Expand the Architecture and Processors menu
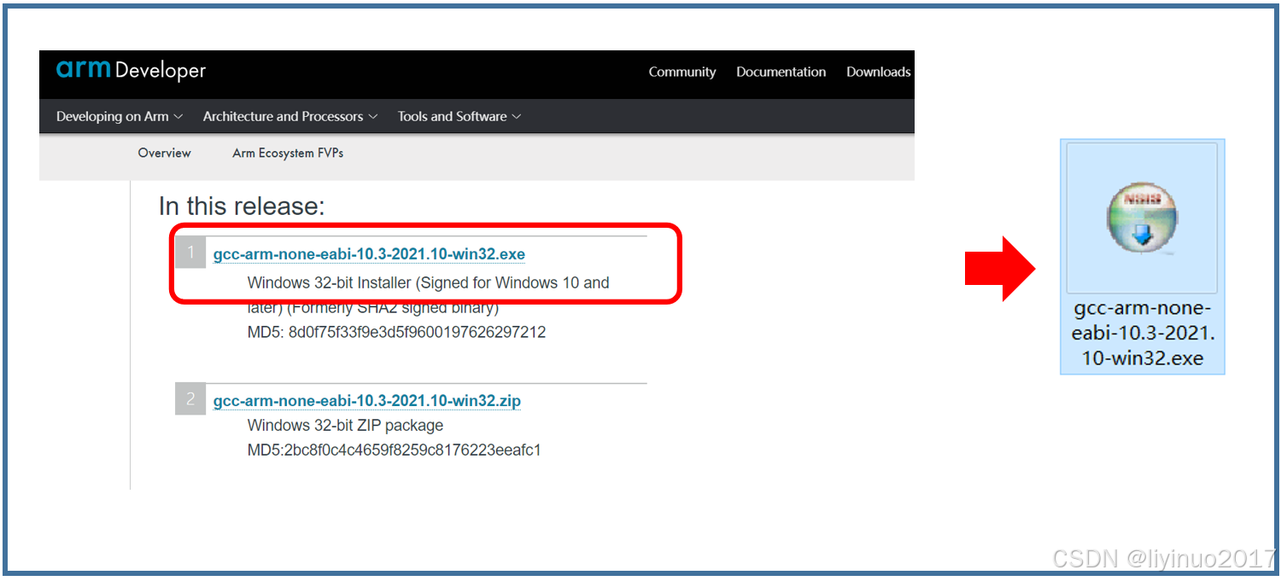 pos(290,116)
